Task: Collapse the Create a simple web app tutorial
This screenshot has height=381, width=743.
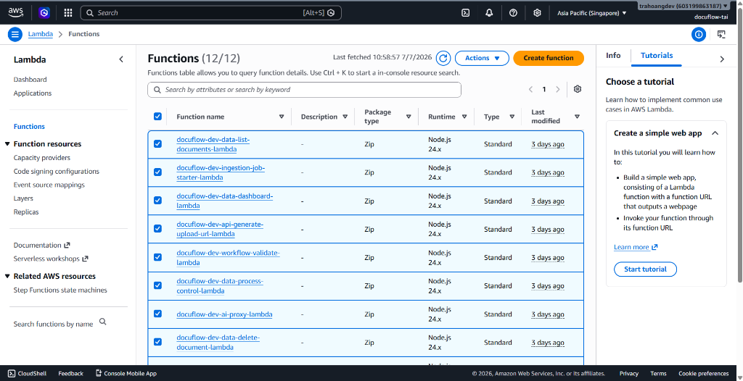Action: click(x=715, y=133)
